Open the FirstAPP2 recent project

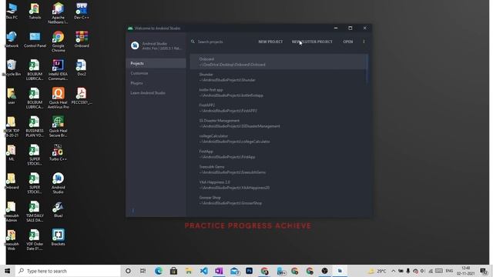pos(278,108)
